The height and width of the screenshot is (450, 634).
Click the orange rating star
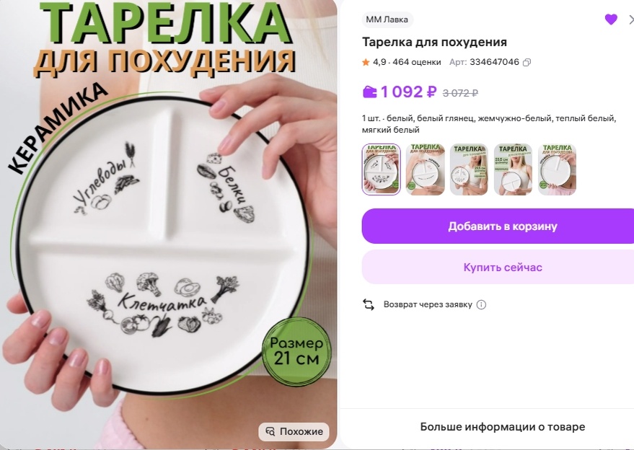pos(366,62)
